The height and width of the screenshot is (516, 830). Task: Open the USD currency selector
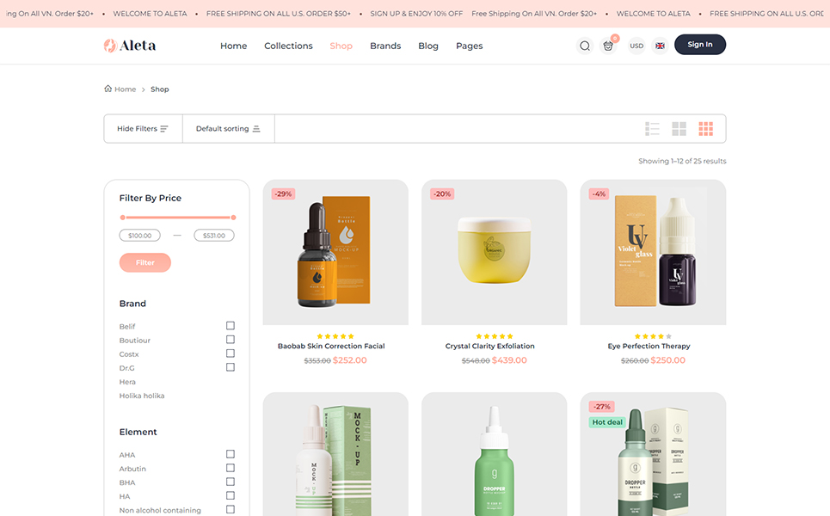point(636,46)
